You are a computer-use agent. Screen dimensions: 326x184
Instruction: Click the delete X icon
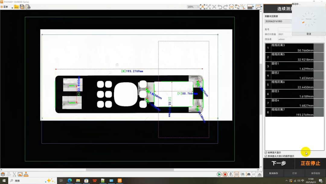214,7
